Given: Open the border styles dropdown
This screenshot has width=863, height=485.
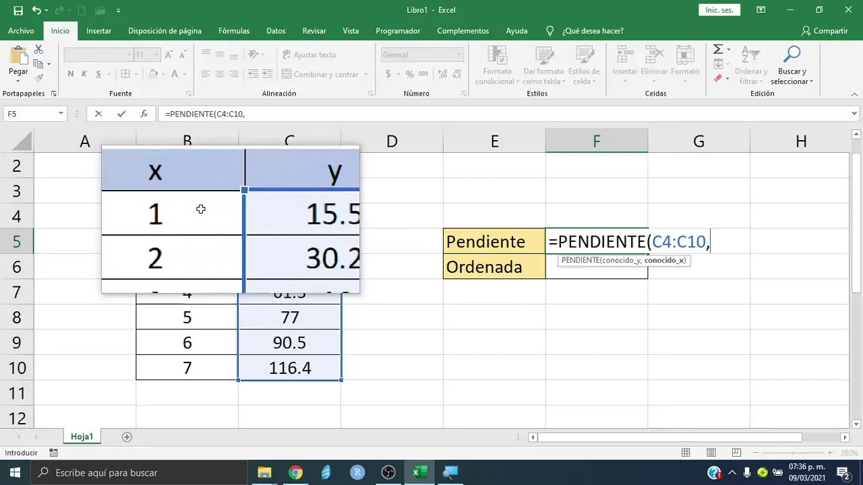Looking at the screenshot, I should 136,74.
